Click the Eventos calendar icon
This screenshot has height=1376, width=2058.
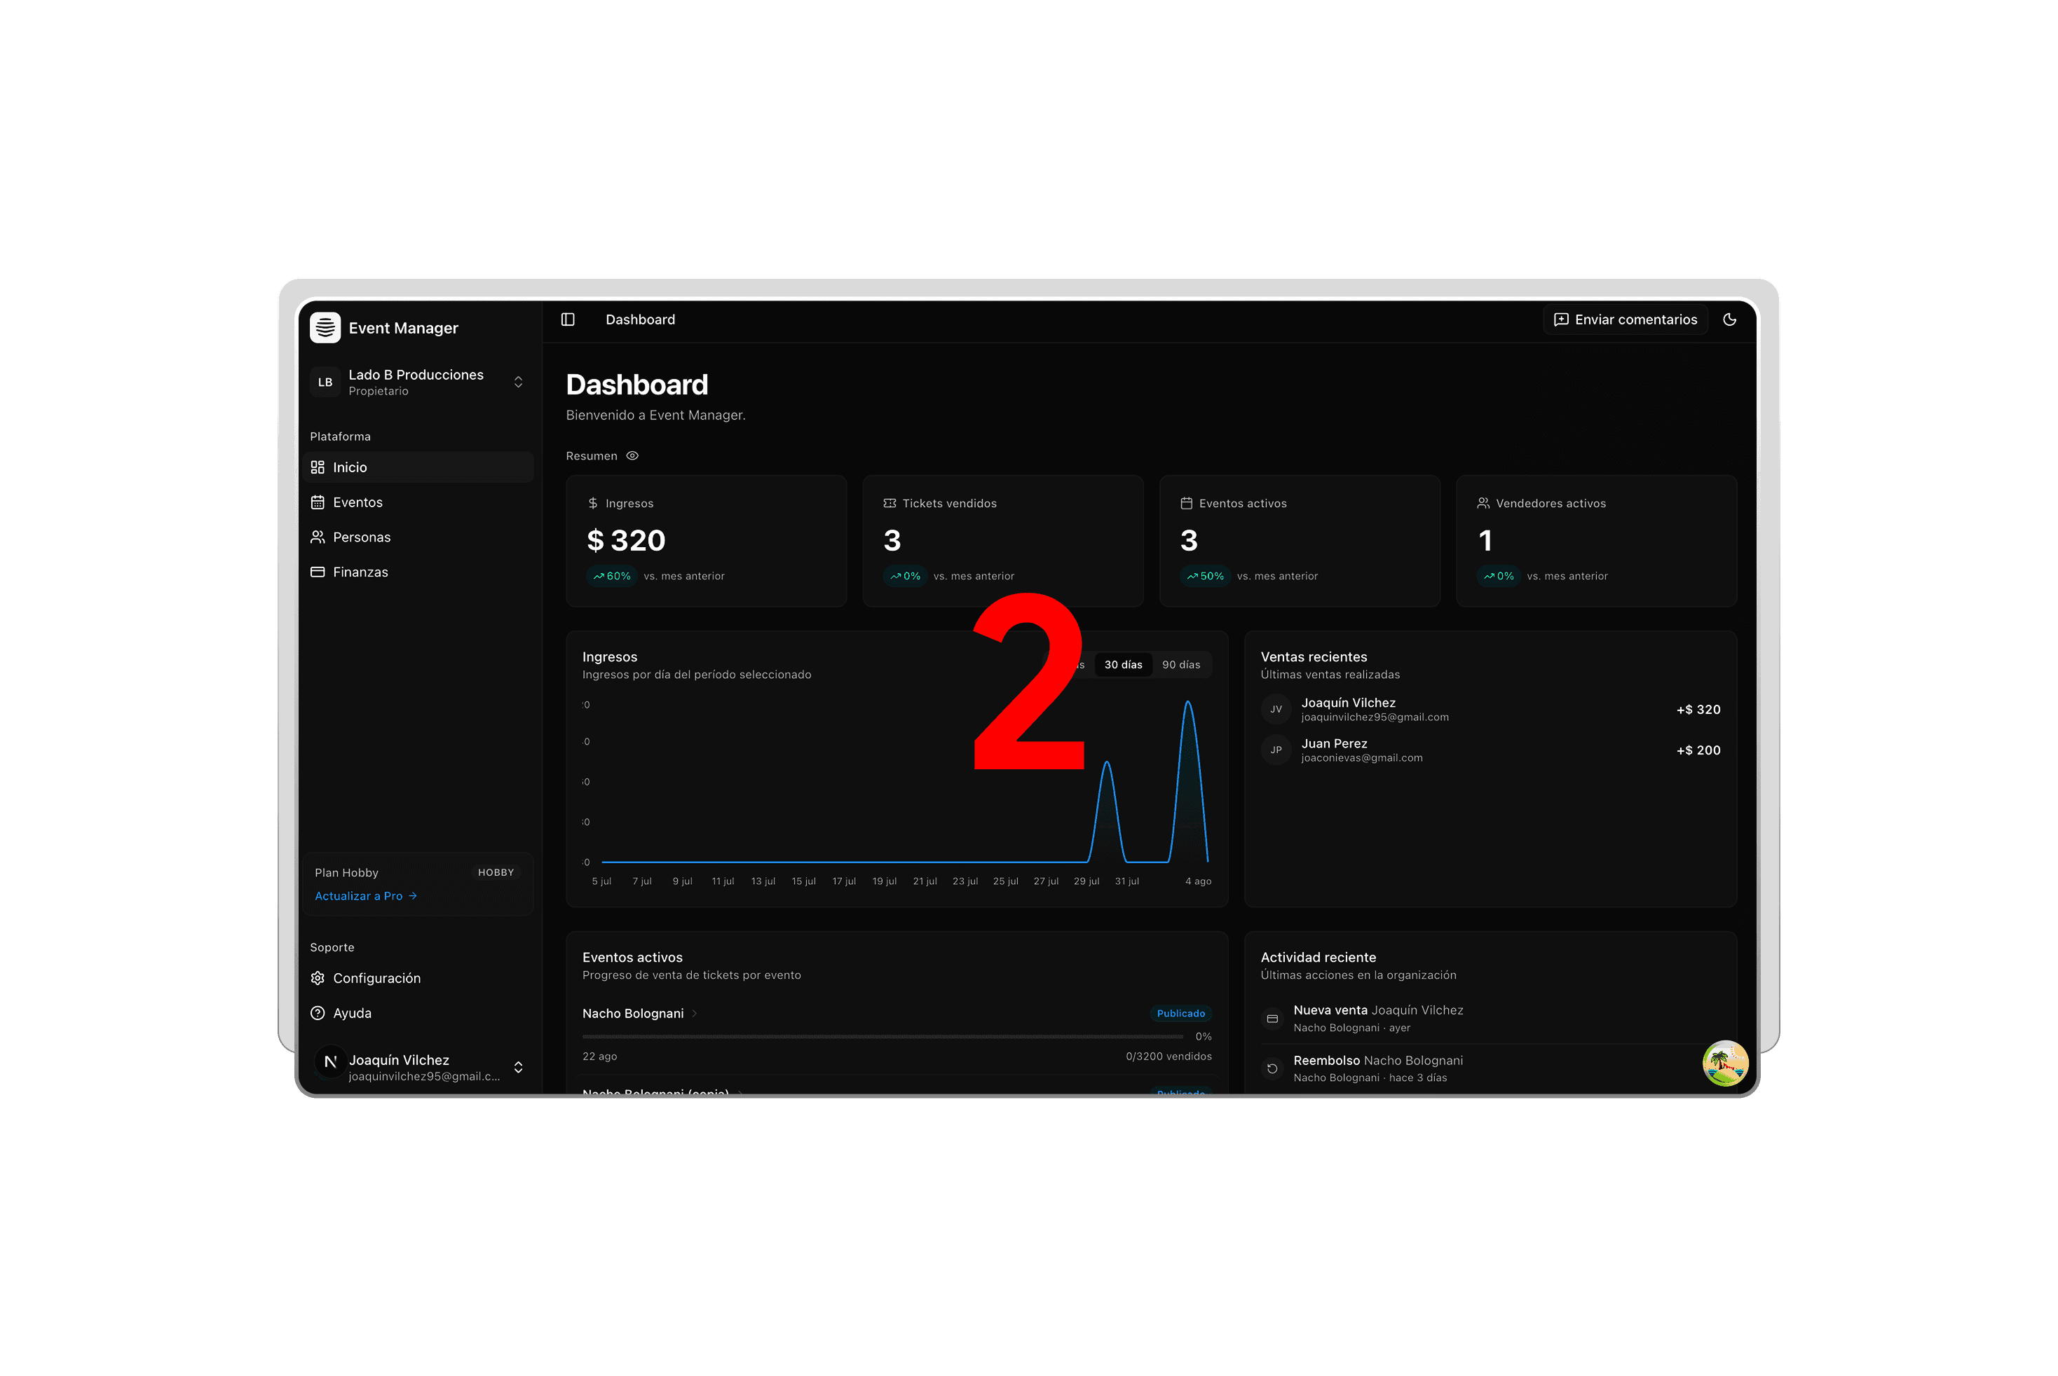318,502
